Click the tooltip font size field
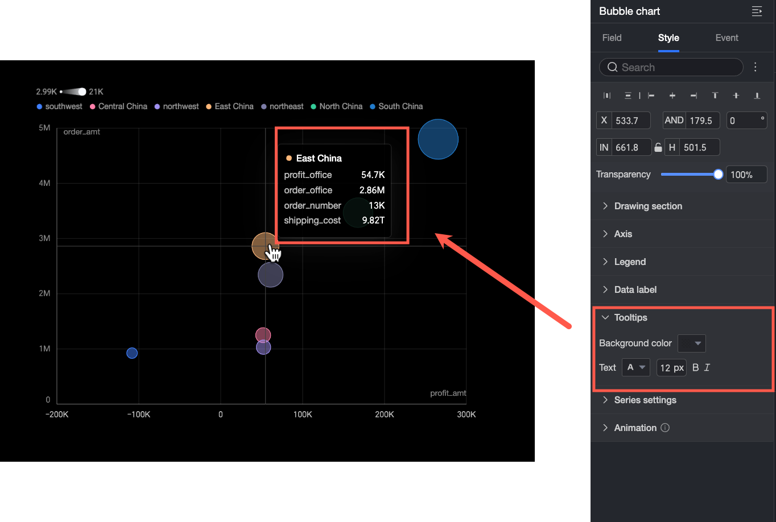The height and width of the screenshot is (522, 776). (671, 367)
